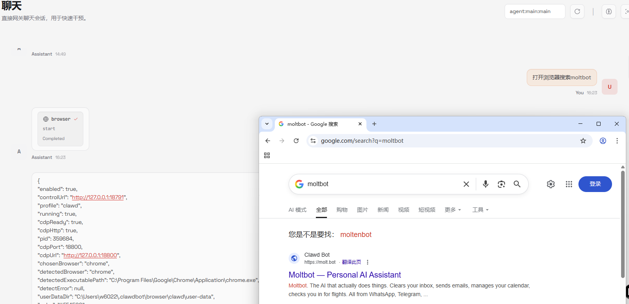Screen dimensions: 629x304
Task: Open Moltbot — Personal AI Assistant result
Action: click(x=345, y=275)
